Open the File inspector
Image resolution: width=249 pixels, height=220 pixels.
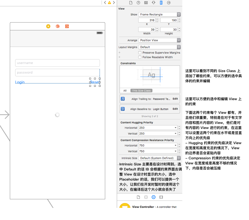pos(131,3)
